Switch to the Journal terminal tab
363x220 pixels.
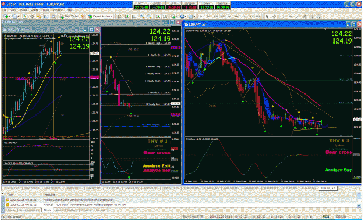pos(100,210)
